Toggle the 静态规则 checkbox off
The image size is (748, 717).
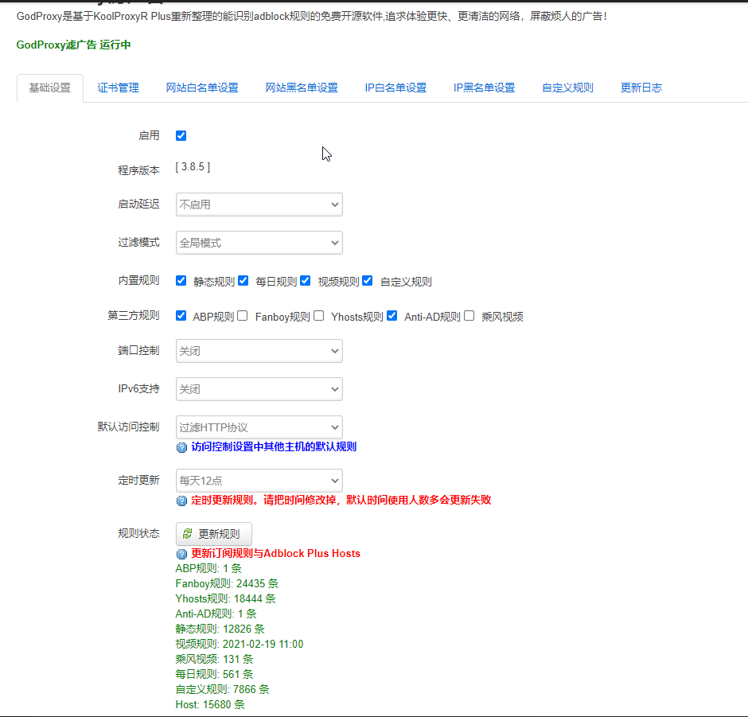[x=181, y=280]
